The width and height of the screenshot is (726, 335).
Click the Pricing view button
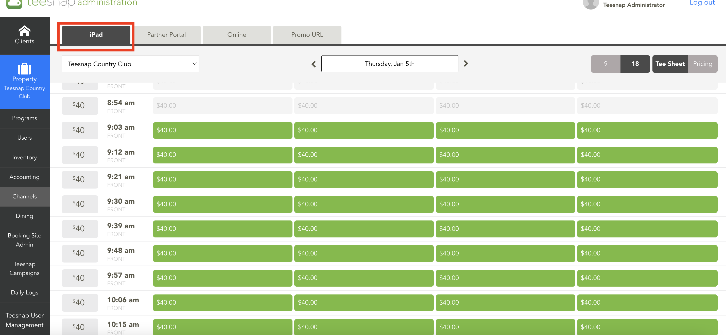click(703, 64)
